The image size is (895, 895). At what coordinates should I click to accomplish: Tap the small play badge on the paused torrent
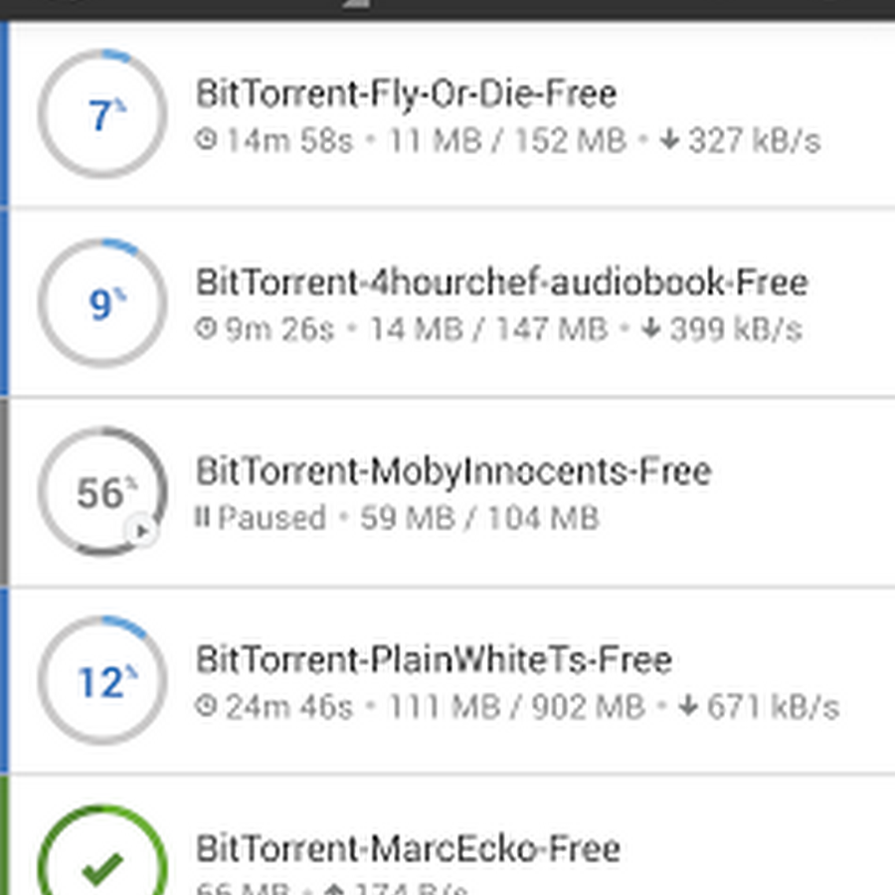[x=142, y=530]
